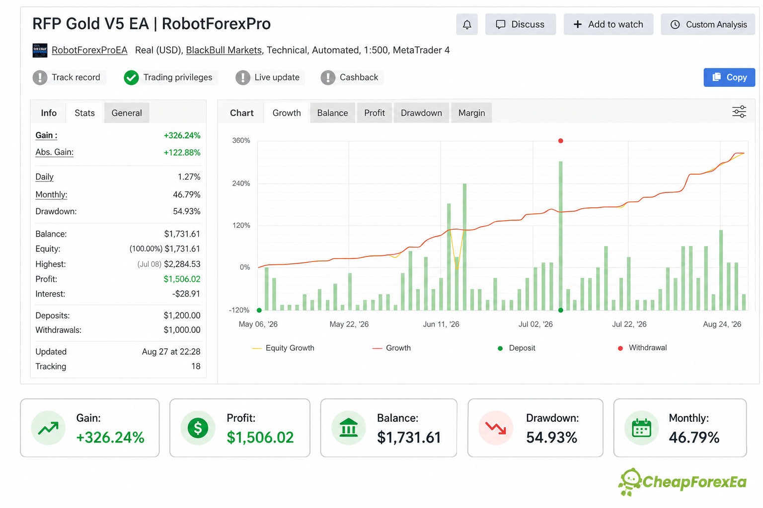Click the Chart panel heading
Viewport: 763px width, 508px height.
point(242,113)
